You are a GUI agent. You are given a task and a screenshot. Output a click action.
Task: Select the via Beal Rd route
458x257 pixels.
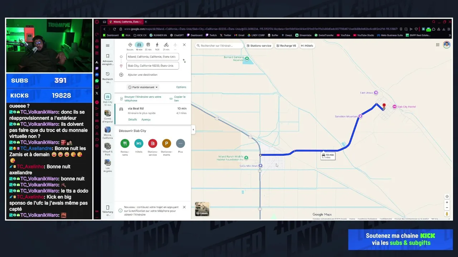point(152,114)
